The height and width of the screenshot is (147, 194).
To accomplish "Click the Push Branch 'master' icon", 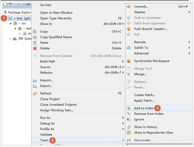I will [x=129, y=29].
